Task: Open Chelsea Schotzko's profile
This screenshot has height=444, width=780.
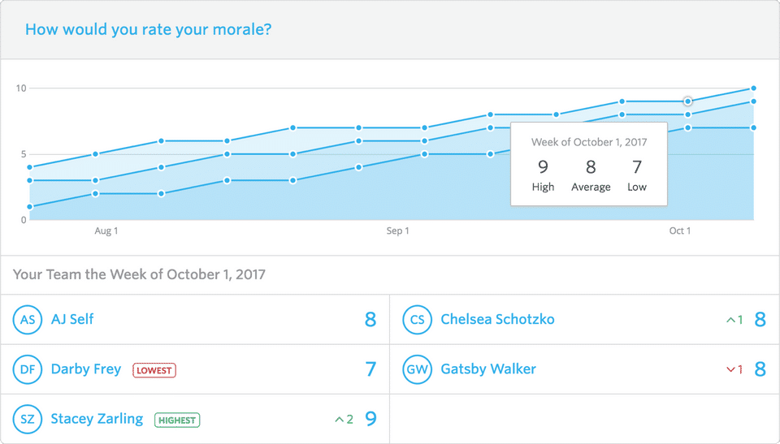Action: (497, 319)
